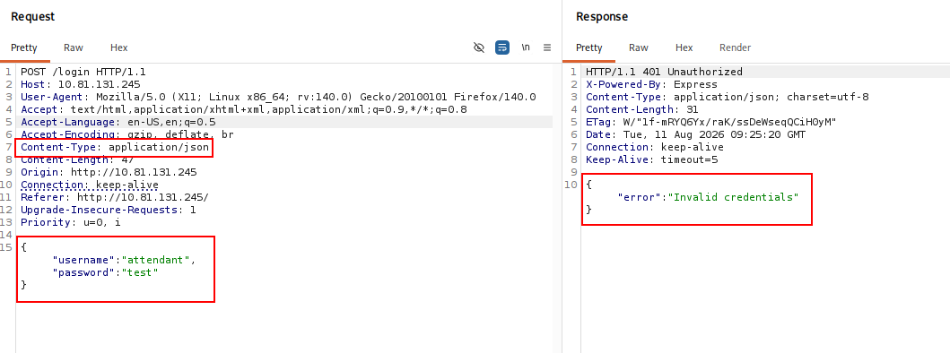The image size is (950, 353).
Task: Switch to the Response Raw tab
Action: 639,47
